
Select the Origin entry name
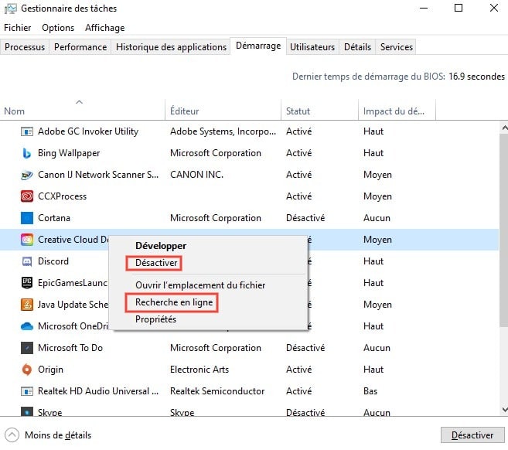pyautogui.click(x=50, y=370)
